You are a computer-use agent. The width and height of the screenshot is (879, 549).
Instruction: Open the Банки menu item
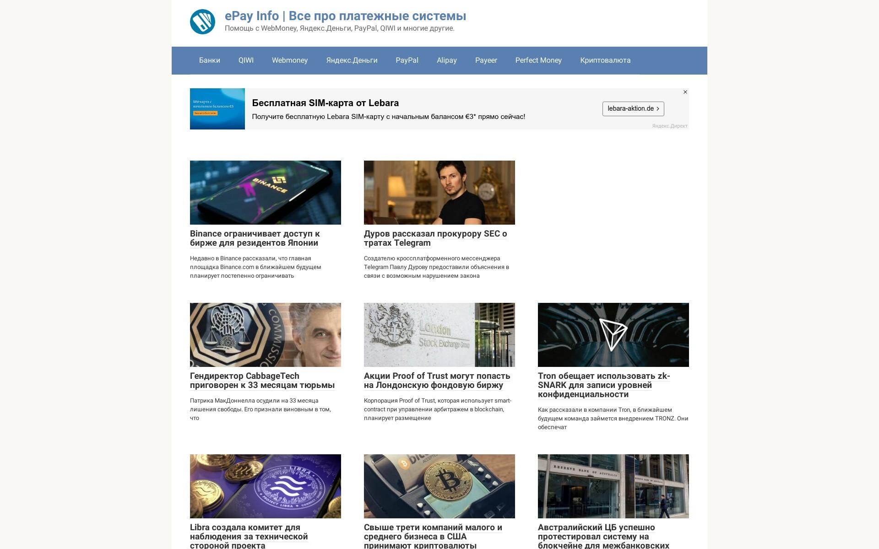(210, 60)
